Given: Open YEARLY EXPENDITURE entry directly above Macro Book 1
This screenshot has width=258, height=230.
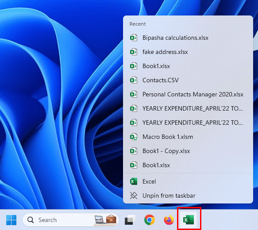Looking at the screenshot, I should 188,123.
